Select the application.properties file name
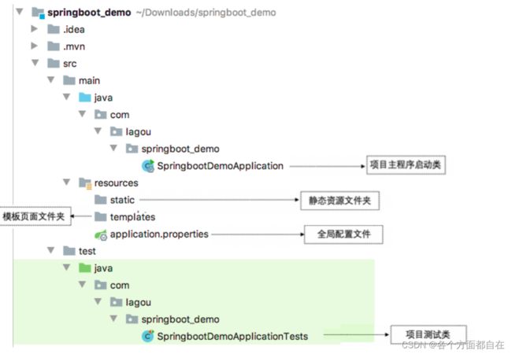 160,234
